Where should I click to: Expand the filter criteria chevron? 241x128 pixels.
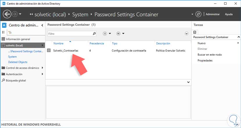pos(187,34)
